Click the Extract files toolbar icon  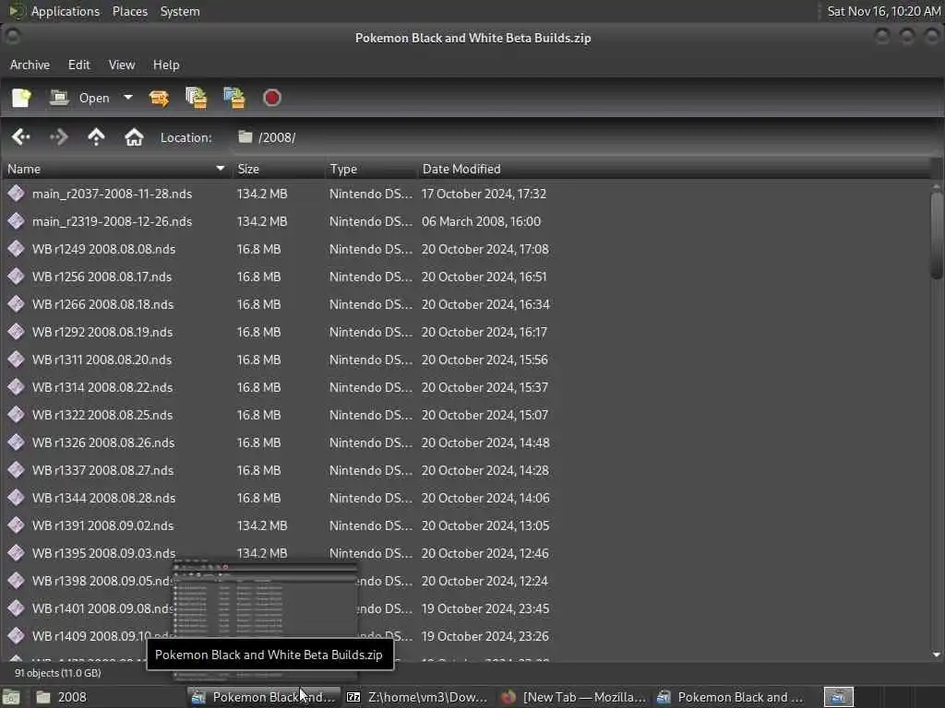(x=159, y=98)
